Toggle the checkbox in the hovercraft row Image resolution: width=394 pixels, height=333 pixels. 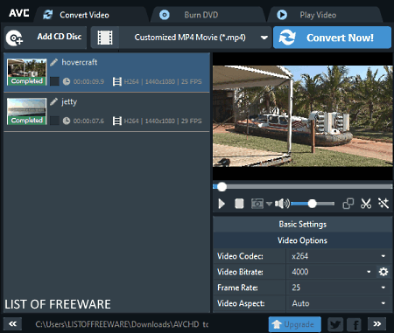coord(54,81)
